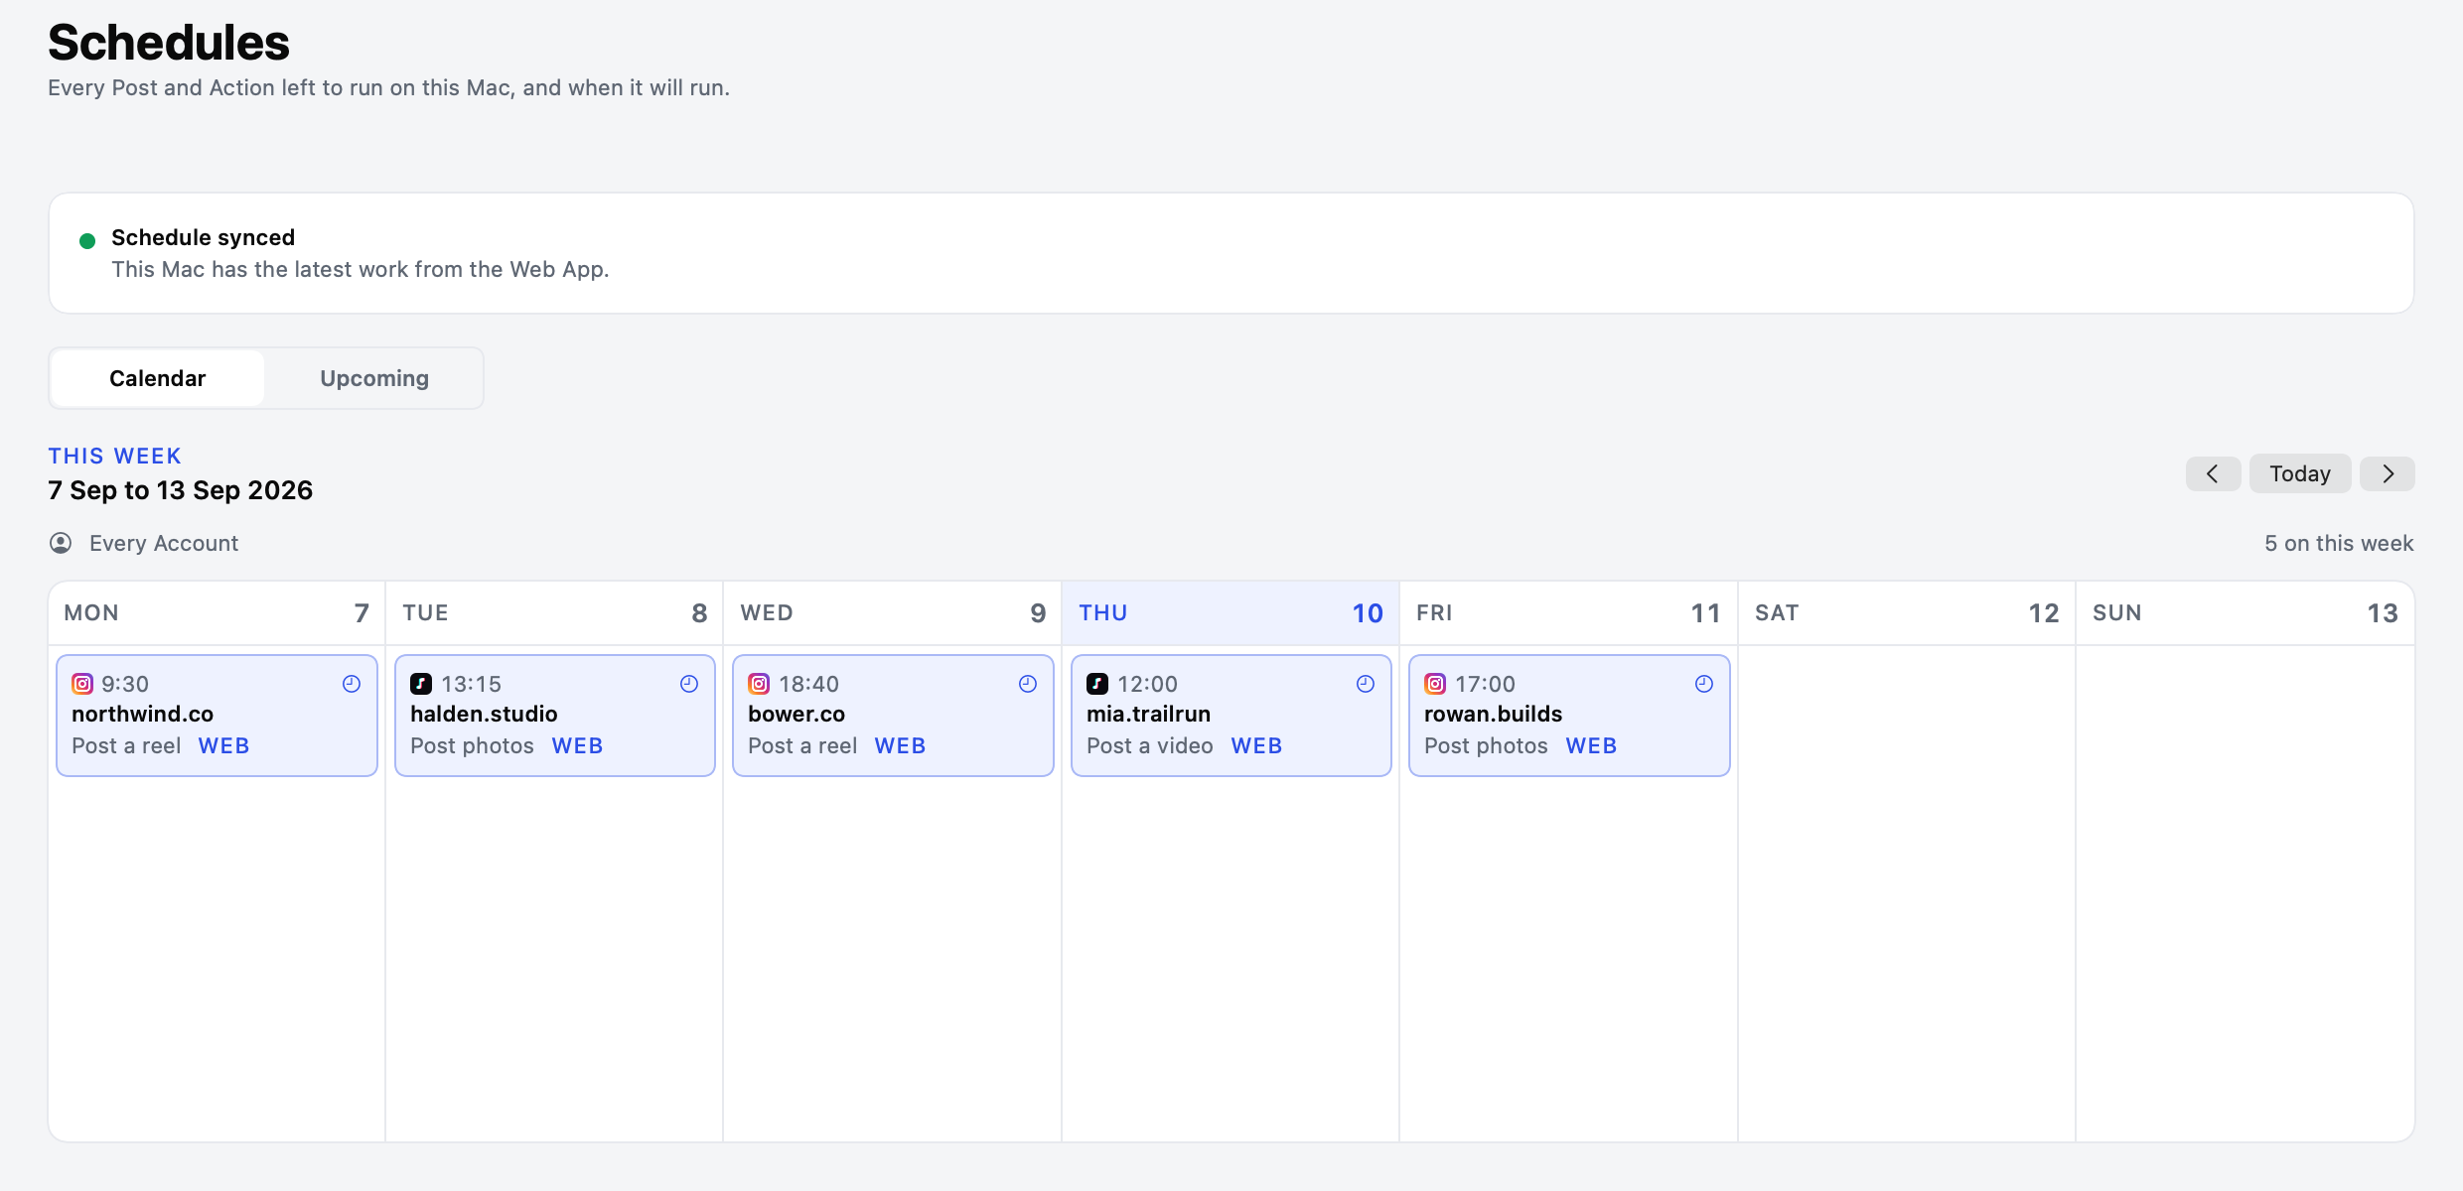Select the TUE 8 day header
2463x1191 pixels.
[554, 613]
